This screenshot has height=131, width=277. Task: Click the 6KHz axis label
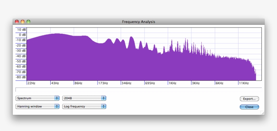[x=220, y=83]
